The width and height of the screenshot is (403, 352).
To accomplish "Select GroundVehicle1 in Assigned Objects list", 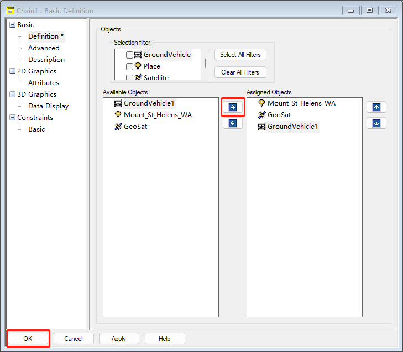I will [x=292, y=127].
